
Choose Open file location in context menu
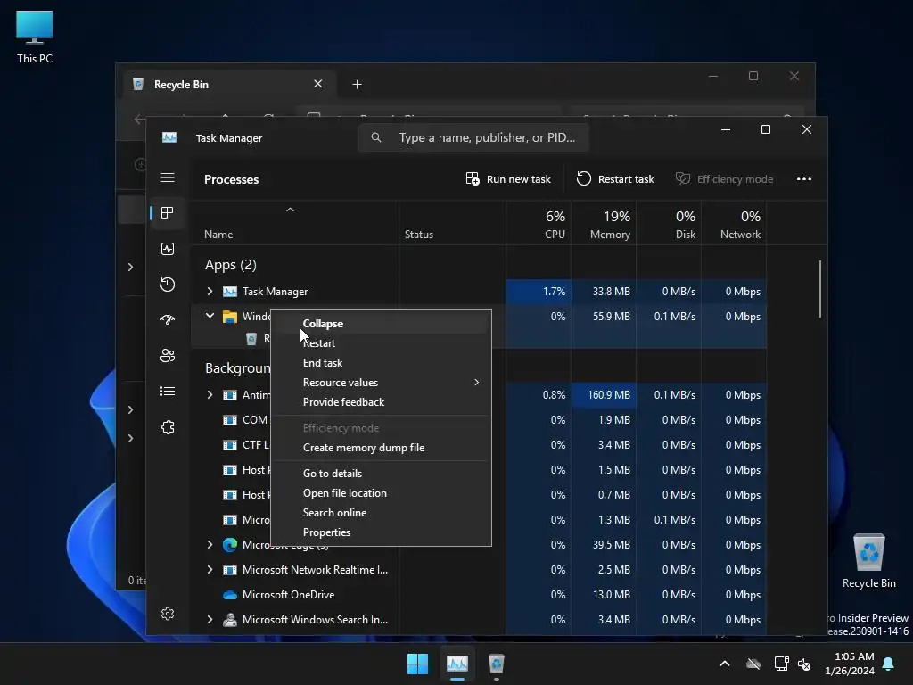381,493
